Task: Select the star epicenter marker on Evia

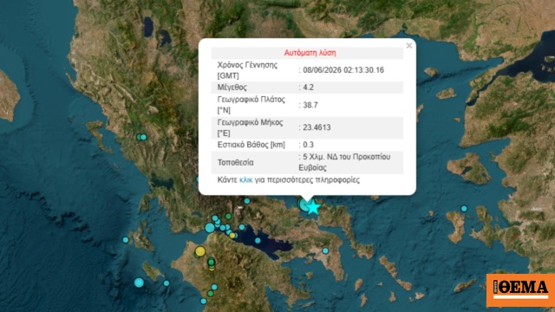Action: [x=312, y=207]
